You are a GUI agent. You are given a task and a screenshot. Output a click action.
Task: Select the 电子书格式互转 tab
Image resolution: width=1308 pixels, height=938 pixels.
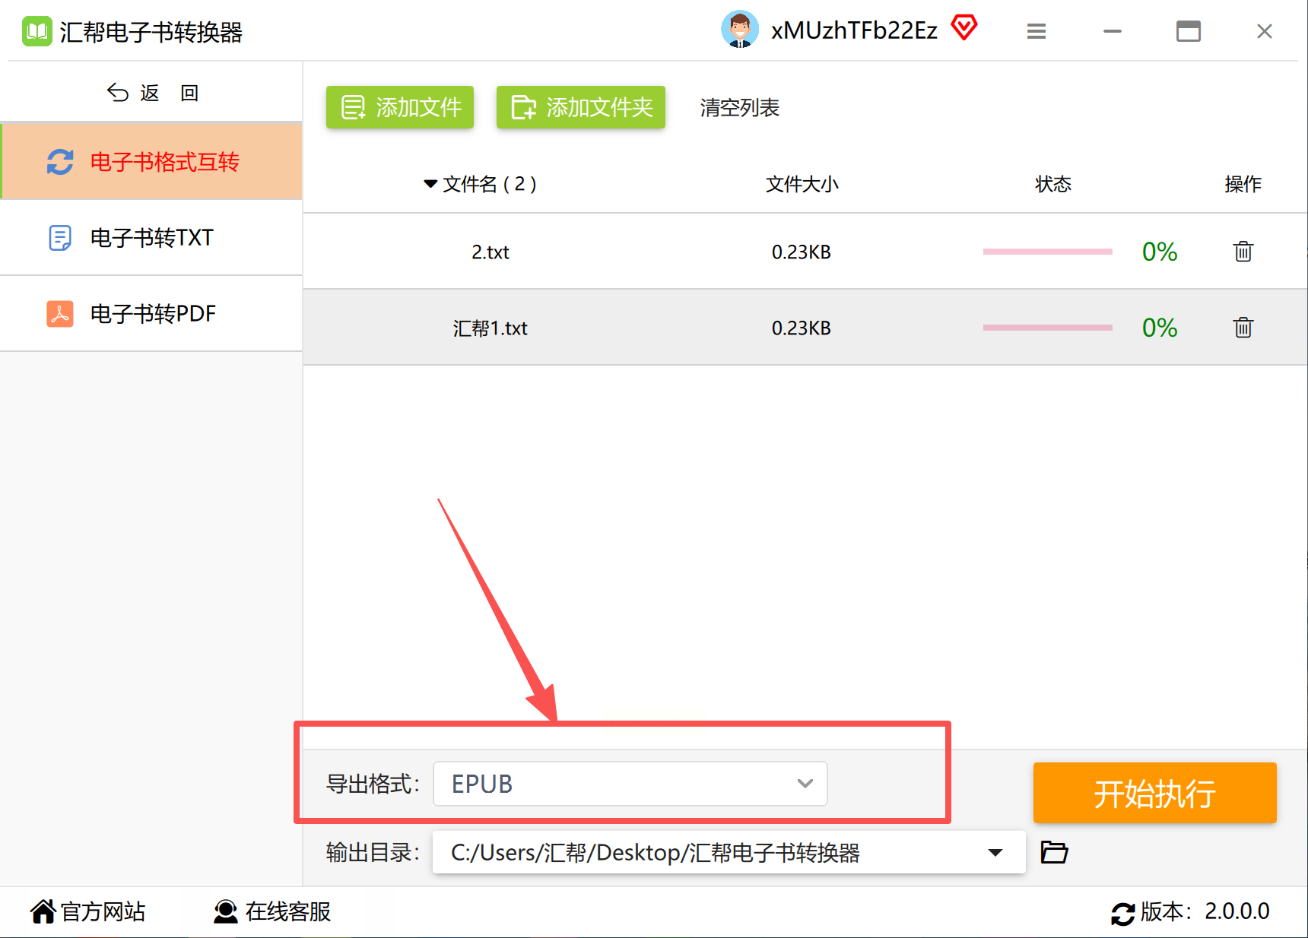(x=151, y=161)
